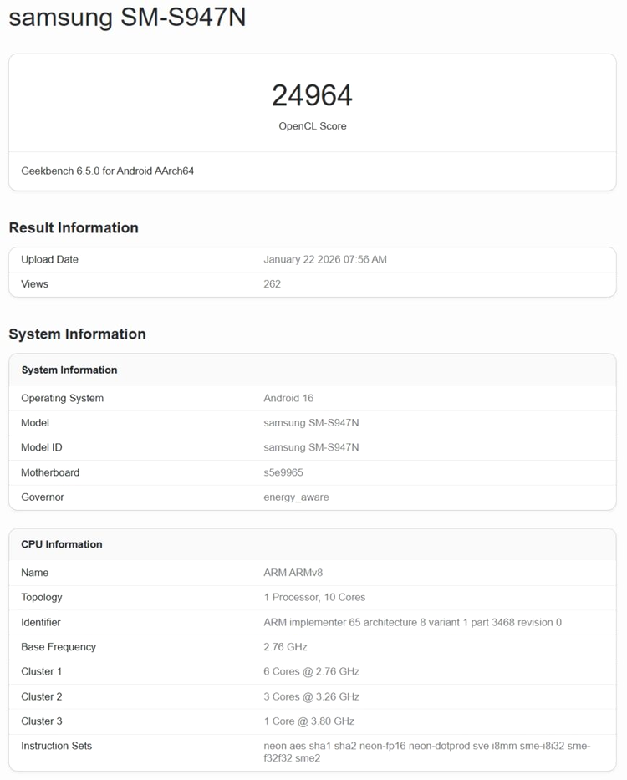Viewport: 627px width, 780px height.
Task: Click the Topology value 1 Processor, 10 Cores
Action: click(314, 598)
